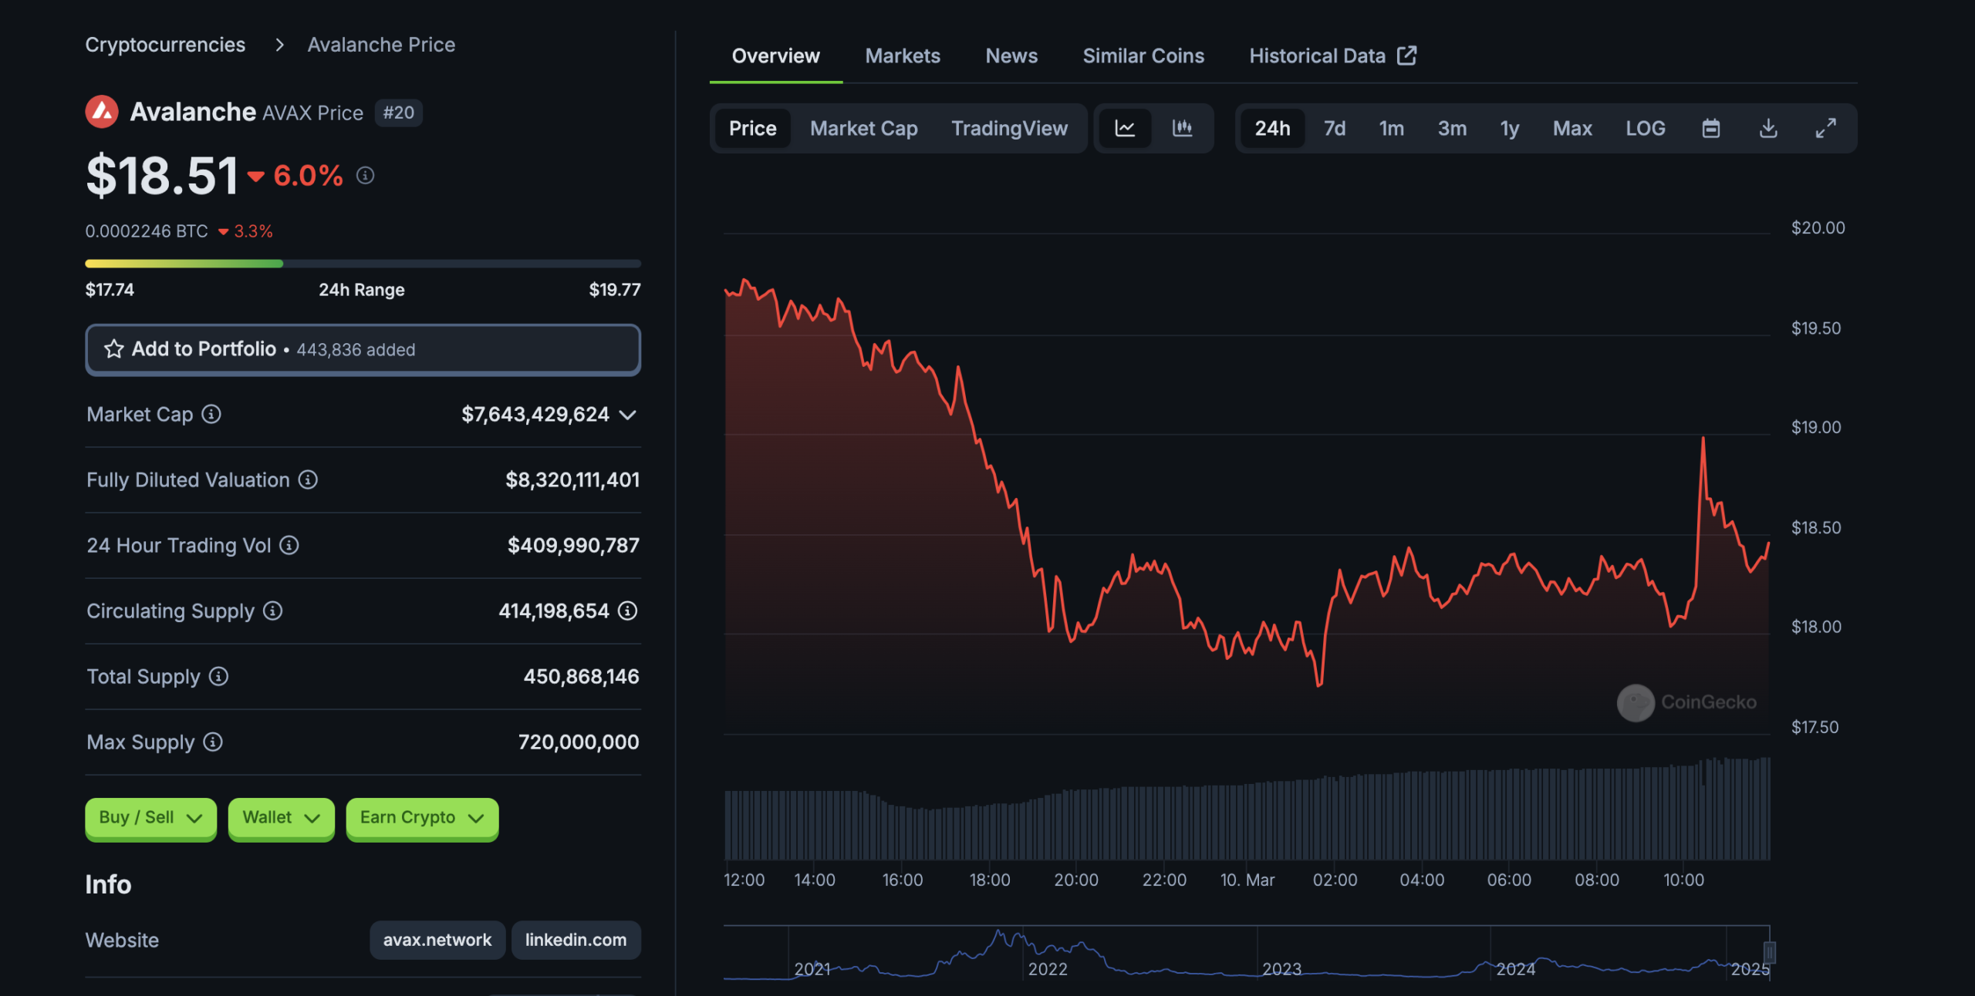This screenshot has width=1975, height=996.
Task: Click Avalanche Price breadcrumb text
Action: coord(381,45)
